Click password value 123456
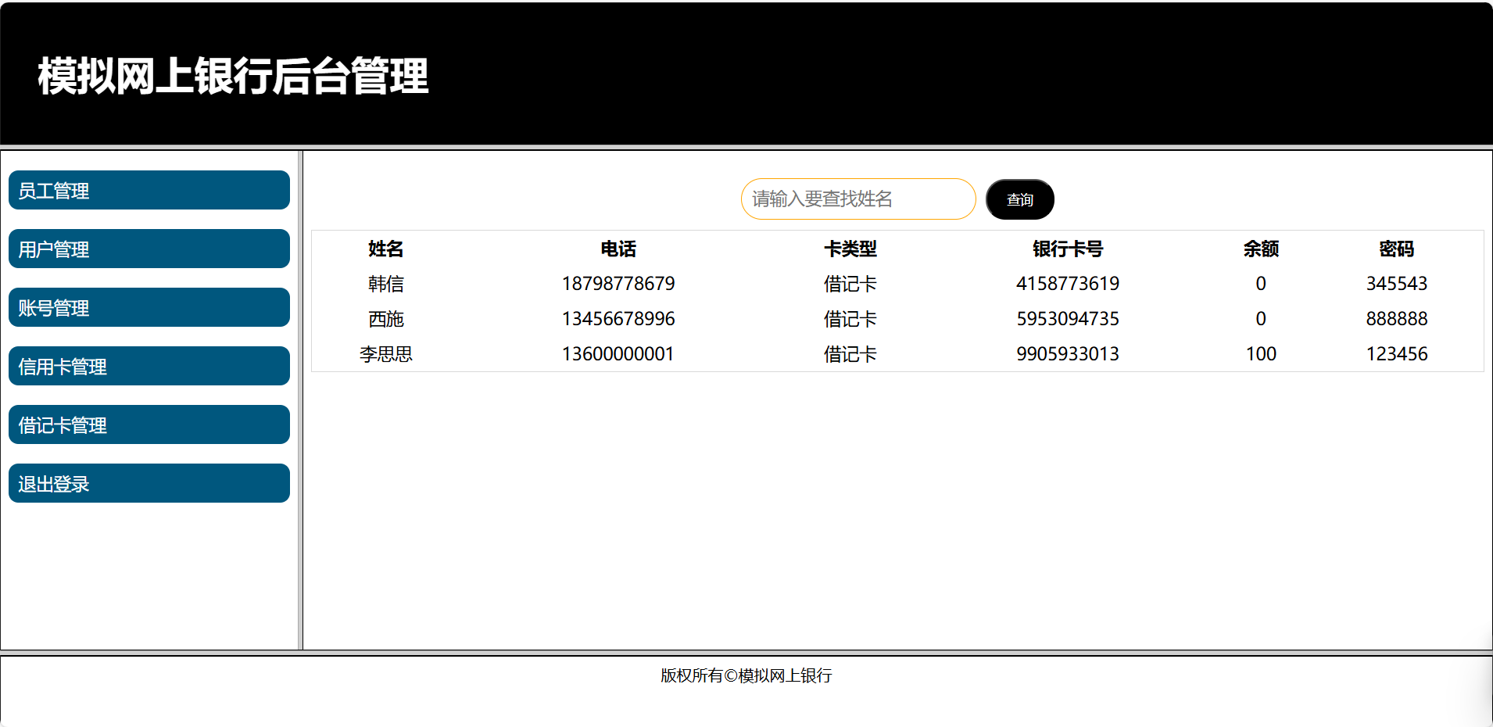Viewport: 1493px width, 727px height. coord(1396,354)
